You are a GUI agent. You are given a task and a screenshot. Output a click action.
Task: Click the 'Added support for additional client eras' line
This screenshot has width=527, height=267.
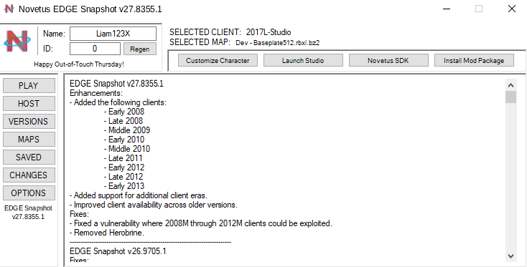(139, 195)
